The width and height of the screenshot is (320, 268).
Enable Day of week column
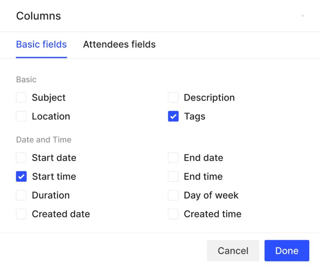click(x=173, y=195)
